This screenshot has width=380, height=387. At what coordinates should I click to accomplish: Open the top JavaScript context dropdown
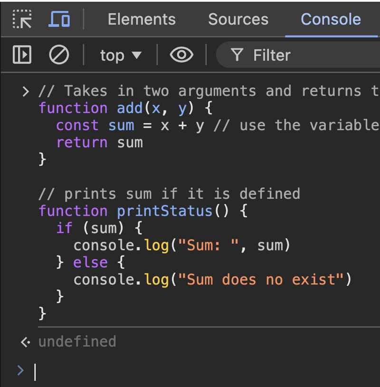121,55
